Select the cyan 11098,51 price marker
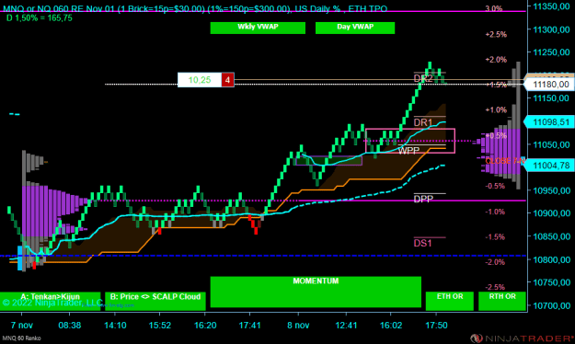 [549, 121]
